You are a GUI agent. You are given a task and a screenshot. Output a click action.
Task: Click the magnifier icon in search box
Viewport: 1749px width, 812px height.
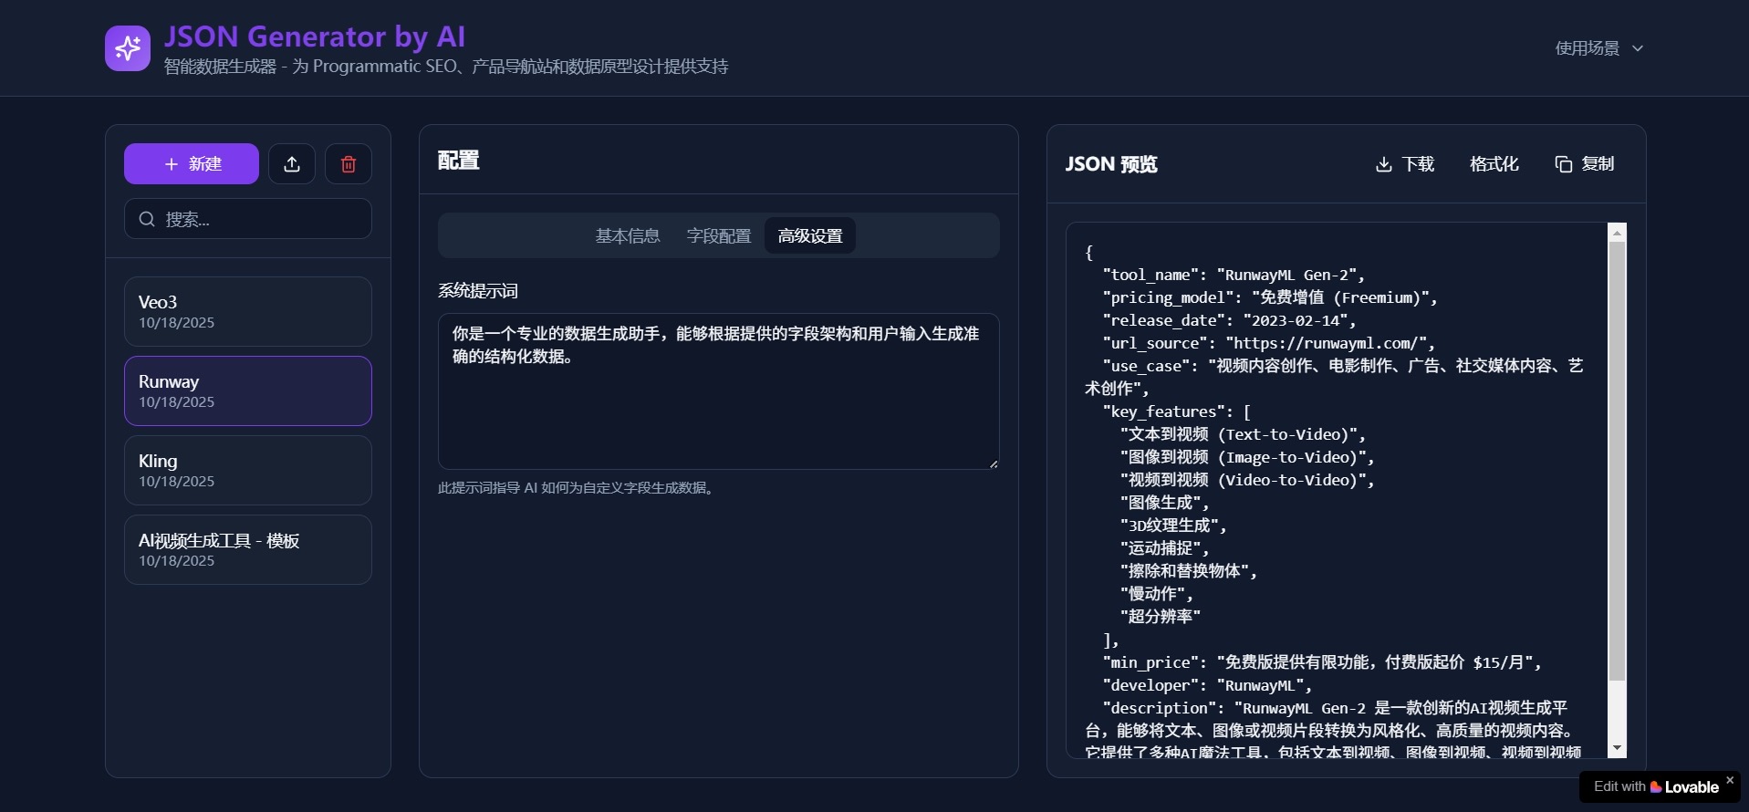[x=147, y=219]
